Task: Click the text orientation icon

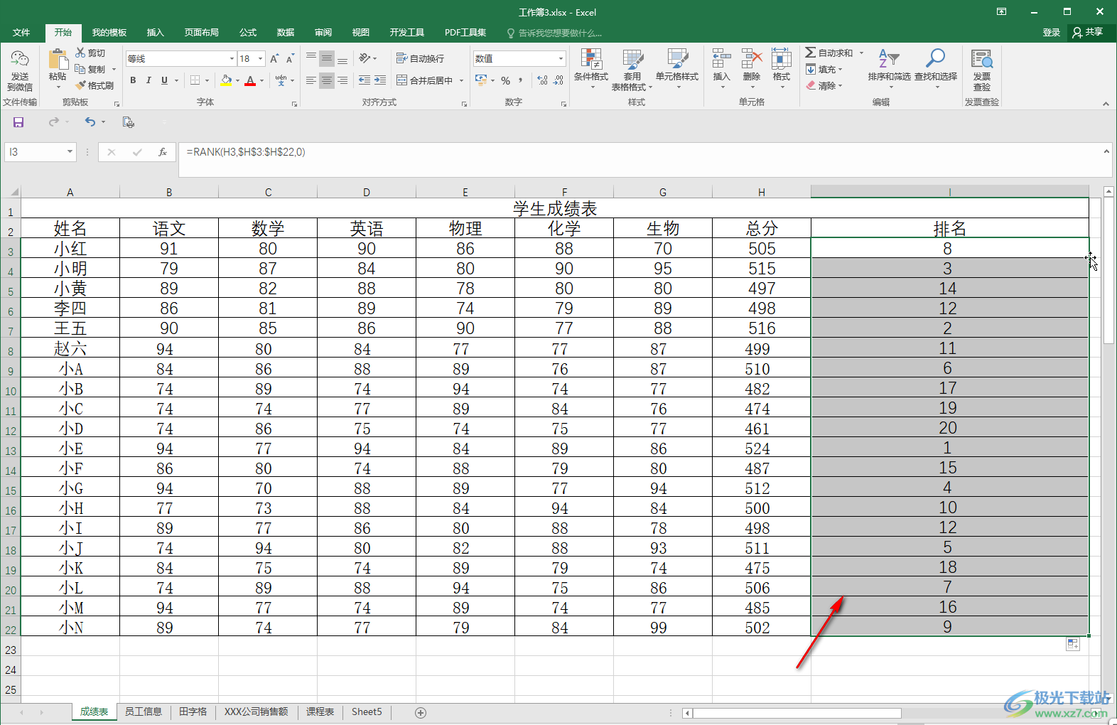Action: tap(365, 58)
